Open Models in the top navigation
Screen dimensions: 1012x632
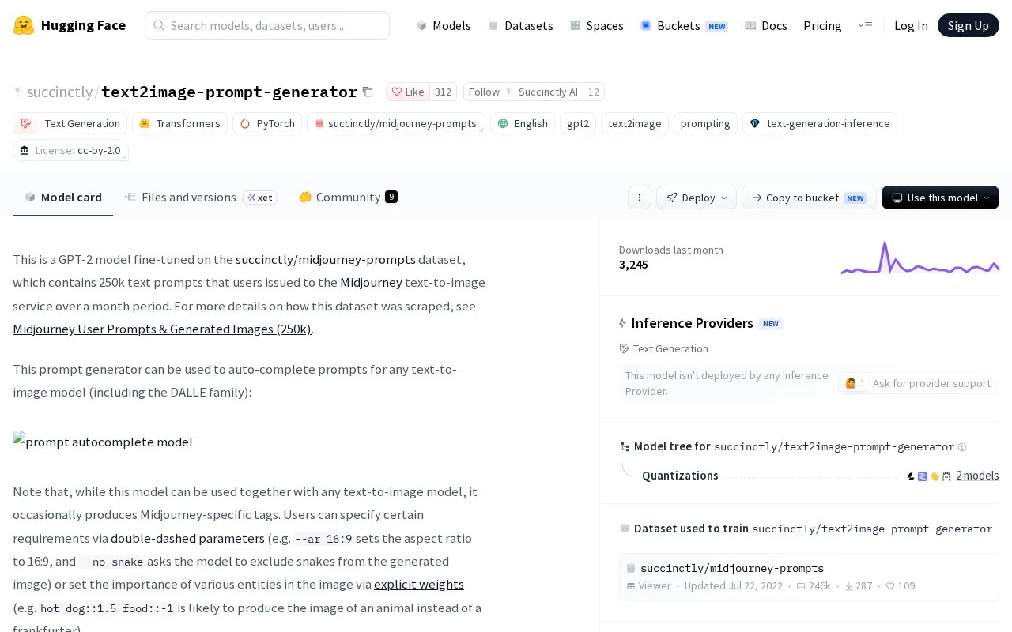pyautogui.click(x=444, y=25)
